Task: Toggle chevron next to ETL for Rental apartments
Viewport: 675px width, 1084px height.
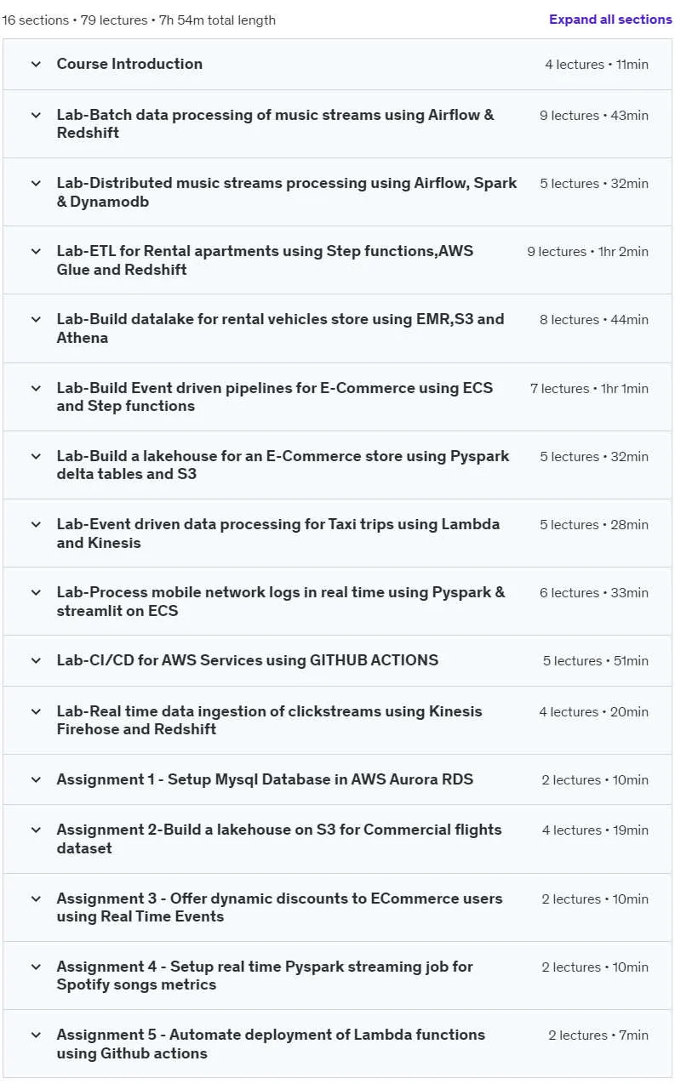Action: tap(36, 251)
